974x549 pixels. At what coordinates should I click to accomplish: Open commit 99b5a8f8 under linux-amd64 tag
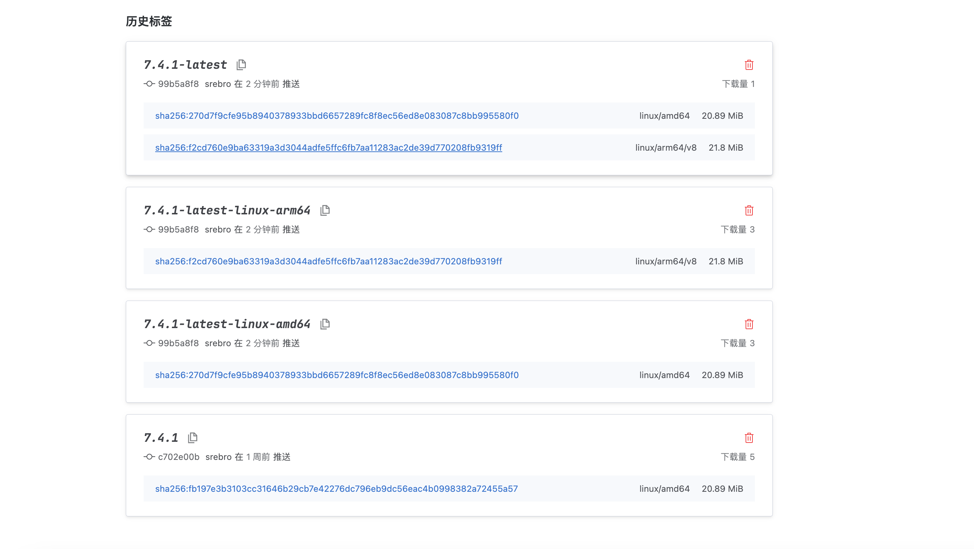[178, 343]
